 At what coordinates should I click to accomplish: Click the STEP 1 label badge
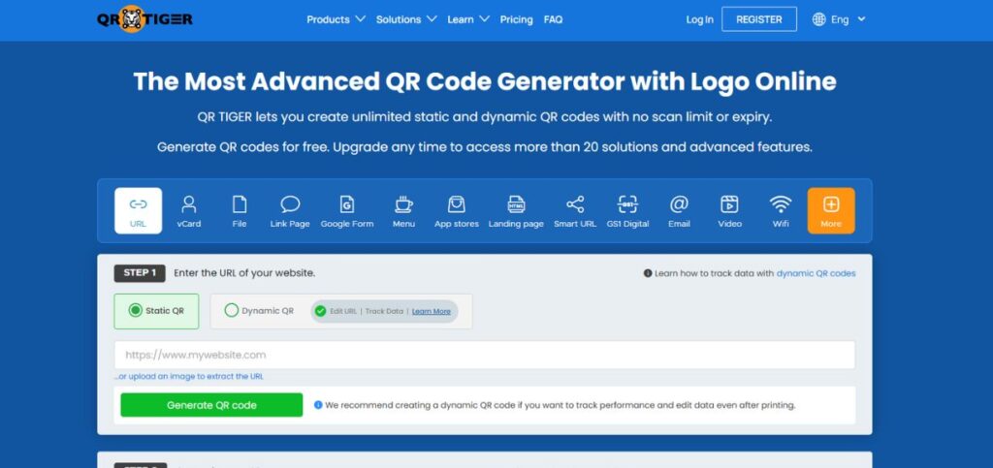point(140,273)
